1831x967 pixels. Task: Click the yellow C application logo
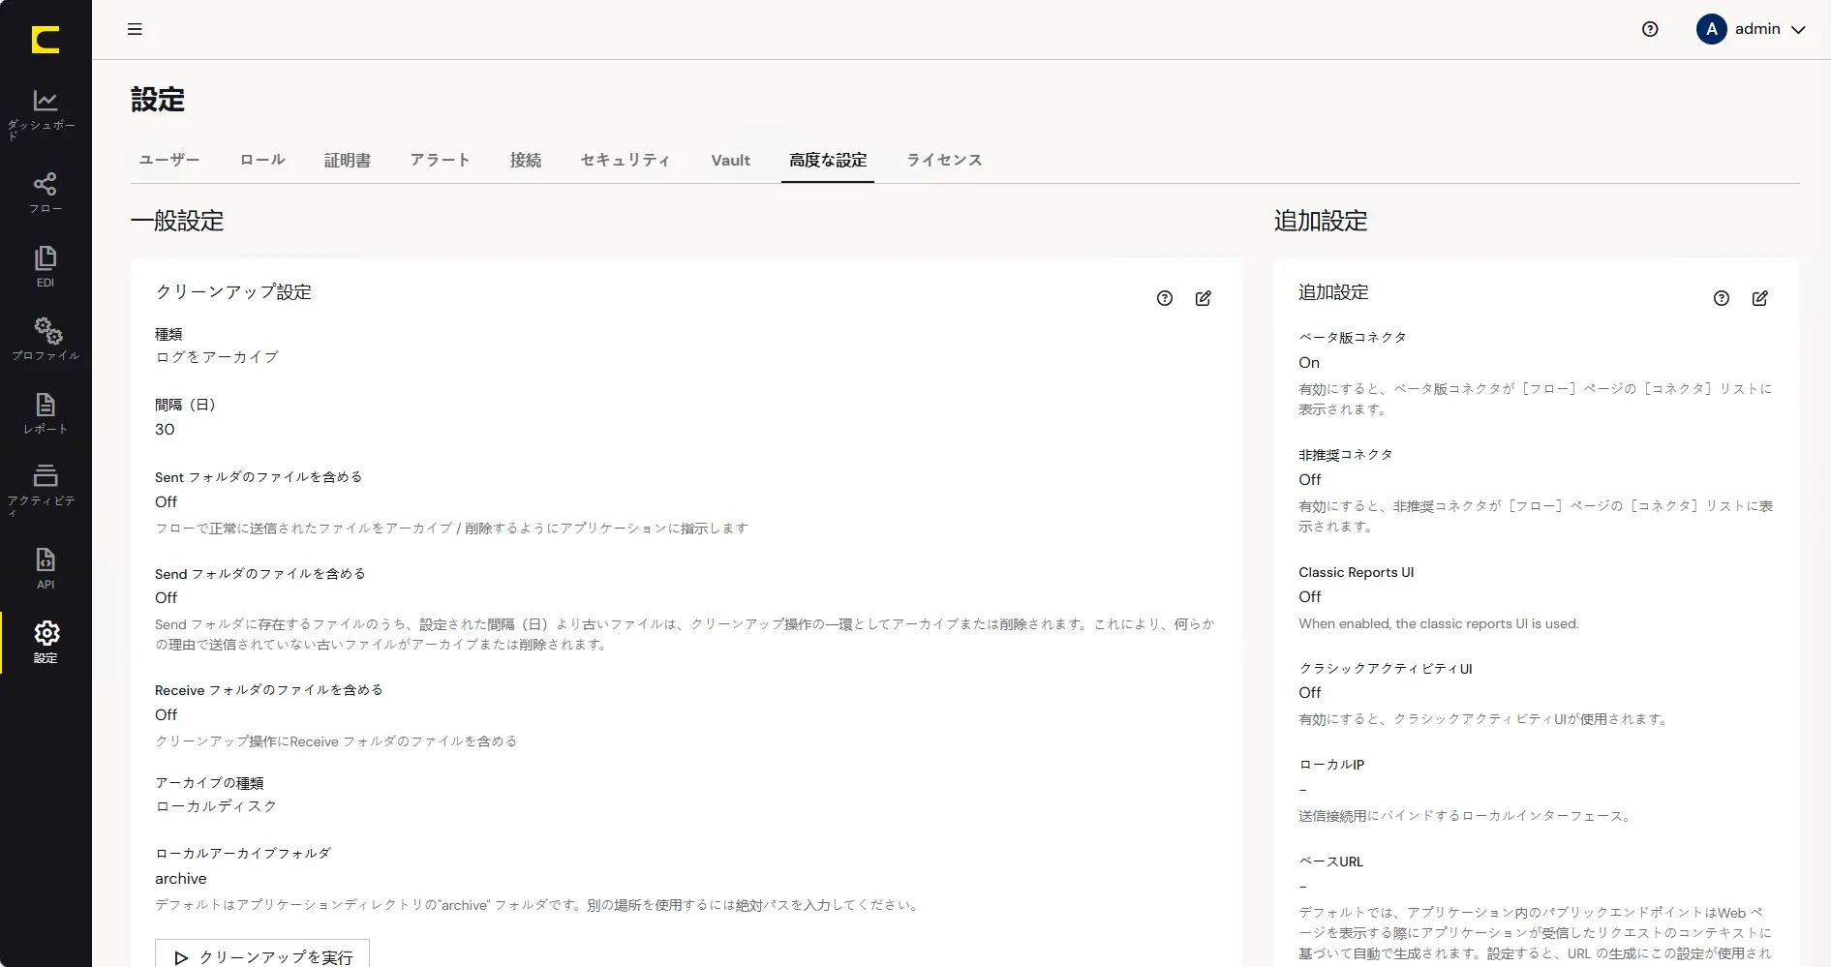[x=46, y=40]
